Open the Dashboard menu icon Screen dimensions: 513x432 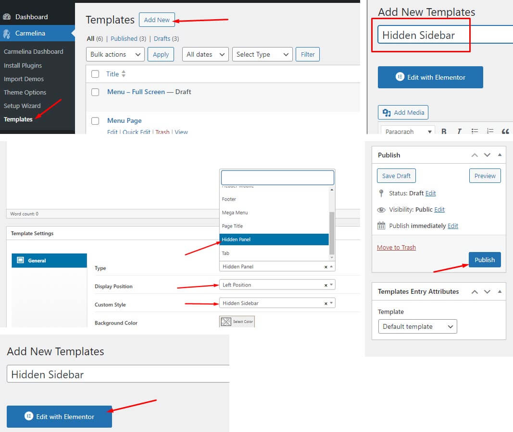pos(7,17)
